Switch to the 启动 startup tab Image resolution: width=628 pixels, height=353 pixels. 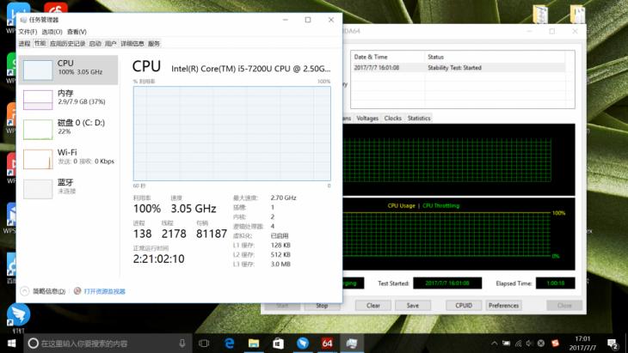coord(95,43)
